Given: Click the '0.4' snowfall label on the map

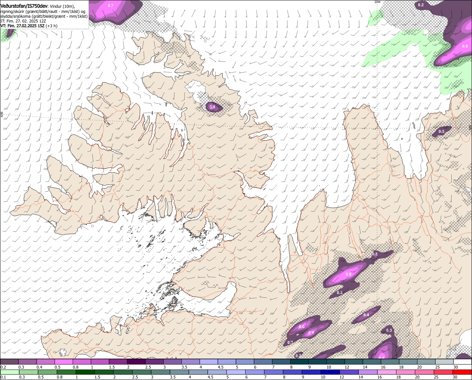Looking at the screenshot, I should [366, 315].
